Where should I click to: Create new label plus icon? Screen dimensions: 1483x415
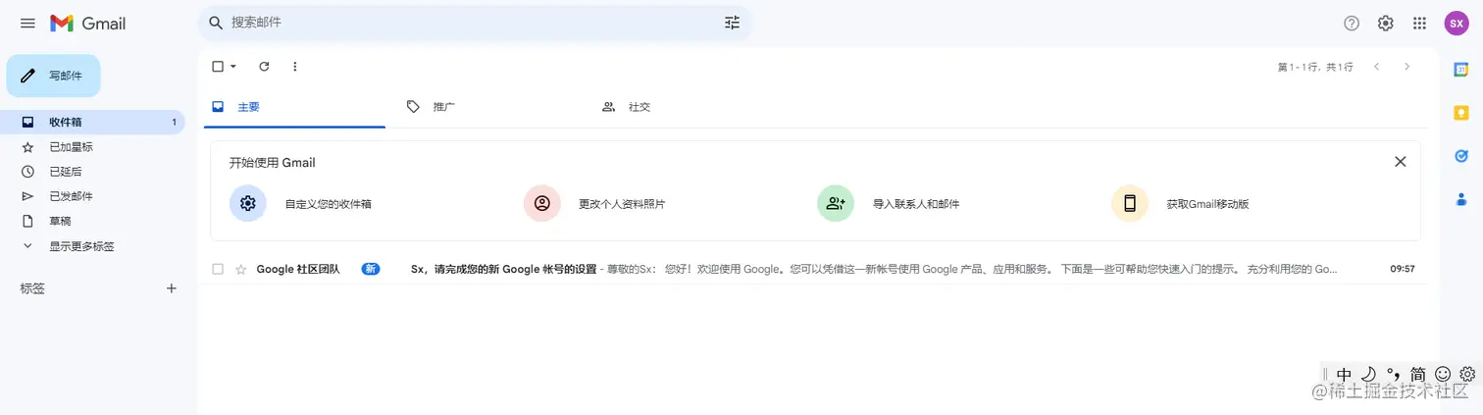[172, 288]
